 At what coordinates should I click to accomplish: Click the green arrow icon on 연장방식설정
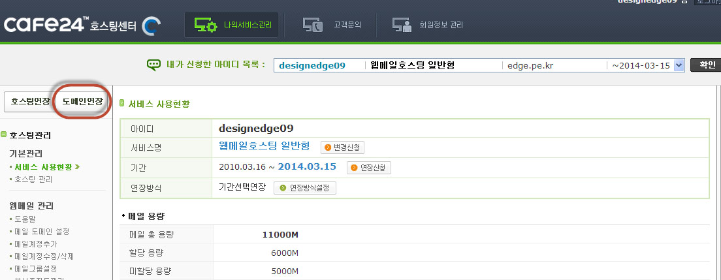pos(283,188)
